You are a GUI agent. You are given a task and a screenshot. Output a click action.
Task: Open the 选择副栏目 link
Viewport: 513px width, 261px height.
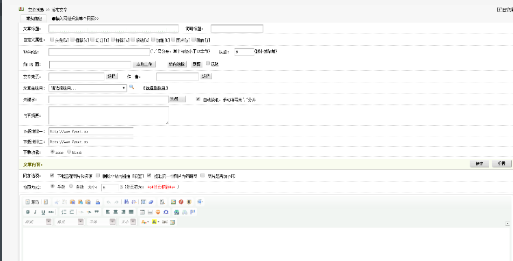(x=156, y=88)
